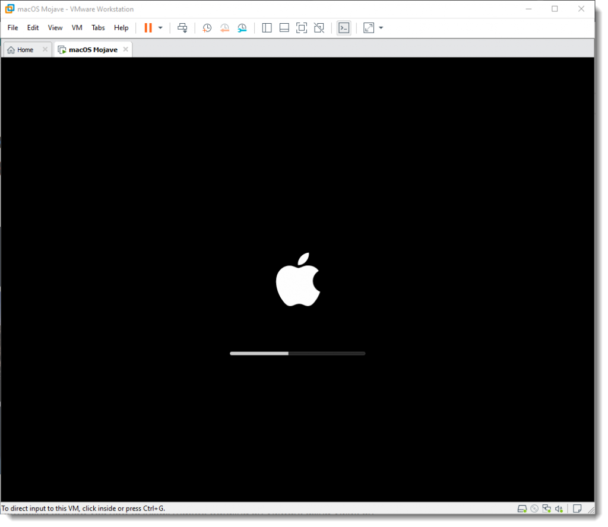608x527 pixels.
Task: Open the View menu
Action: tap(55, 28)
